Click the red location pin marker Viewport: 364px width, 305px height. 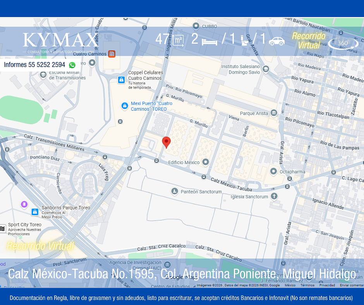[166, 142]
